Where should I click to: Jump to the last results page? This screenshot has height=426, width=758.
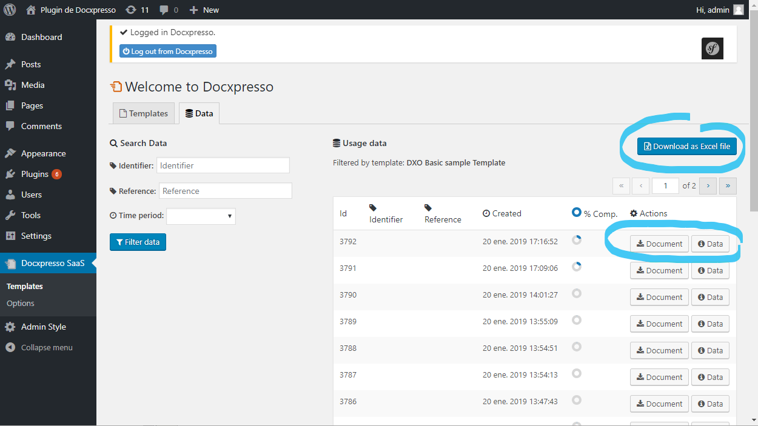(728, 185)
